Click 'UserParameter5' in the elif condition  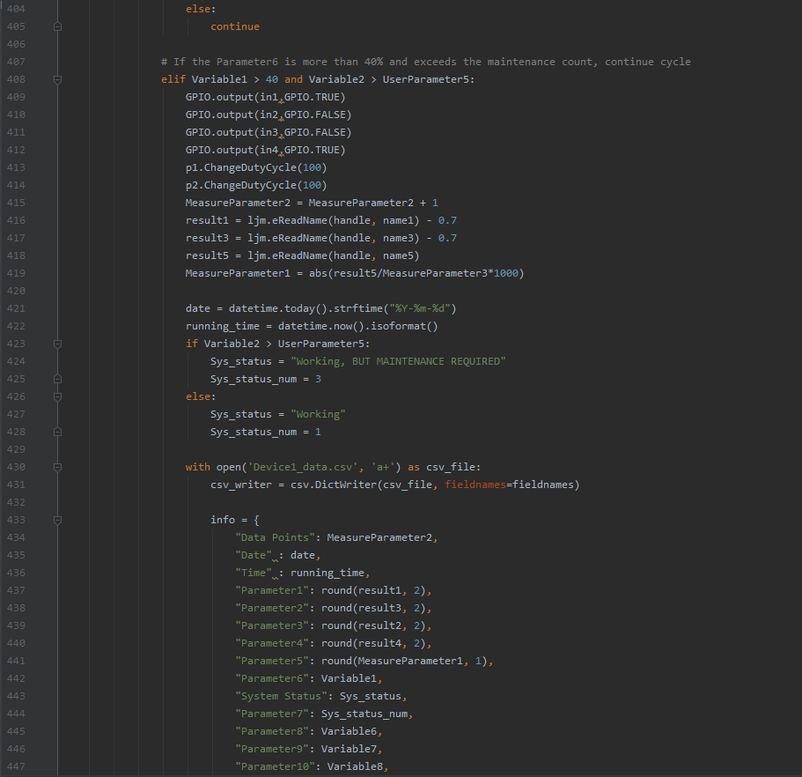425,79
